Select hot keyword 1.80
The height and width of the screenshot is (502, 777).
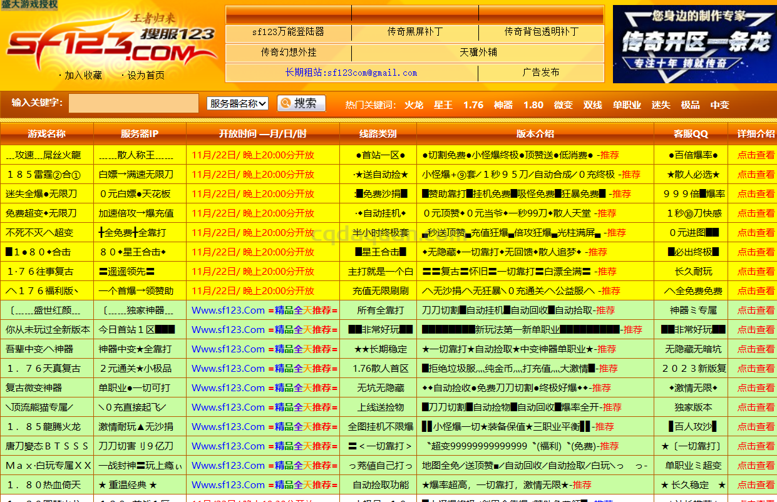click(x=533, y=105)
